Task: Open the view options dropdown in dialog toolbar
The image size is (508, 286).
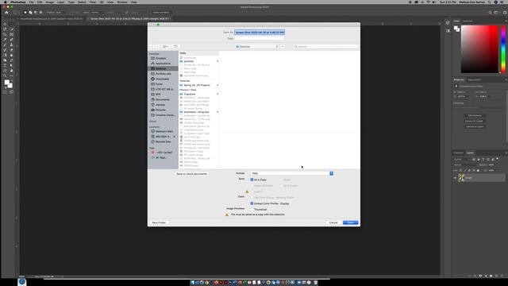Action: (166, 46)
